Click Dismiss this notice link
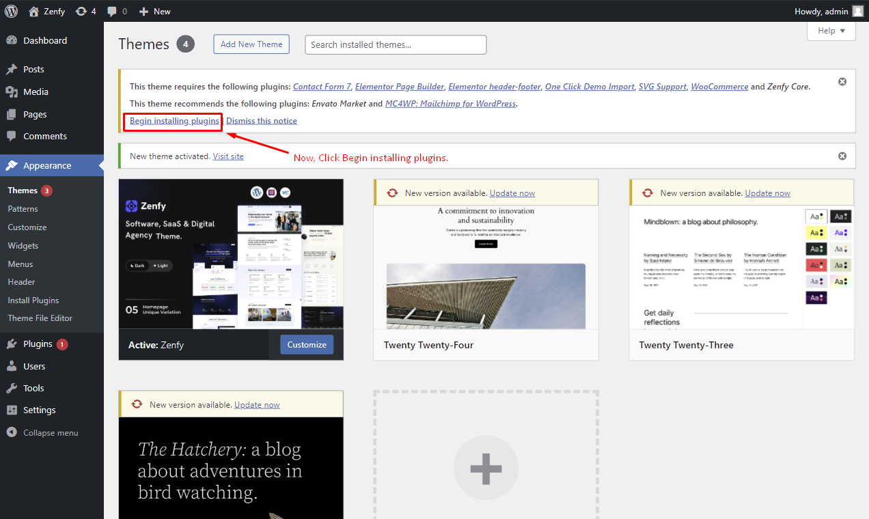This screenshot has height=519, width=869. click(262, 121)
